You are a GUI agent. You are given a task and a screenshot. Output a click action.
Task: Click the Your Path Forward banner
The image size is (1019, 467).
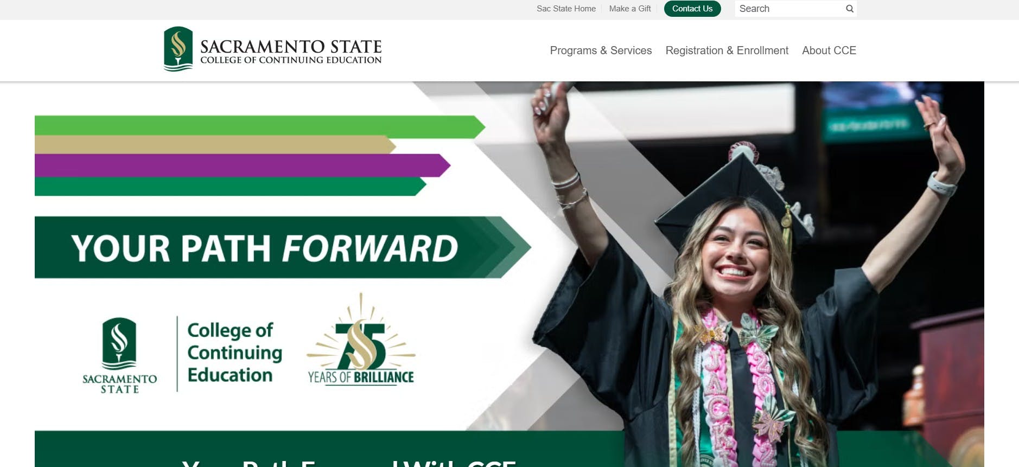pos(282,247)
